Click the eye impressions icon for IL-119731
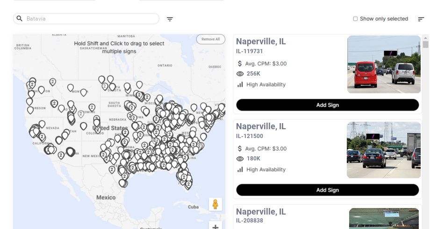This screenshot has width=430, height=229. [x=240, y=74]
